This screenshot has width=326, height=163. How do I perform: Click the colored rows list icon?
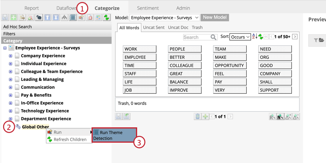point(98,18)
